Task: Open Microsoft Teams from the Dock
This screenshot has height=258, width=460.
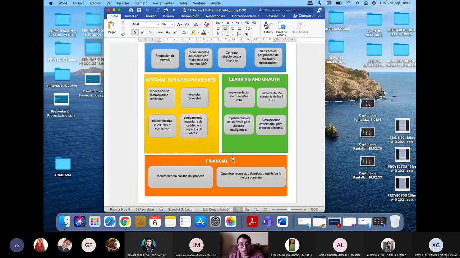Action: point(267,221)
